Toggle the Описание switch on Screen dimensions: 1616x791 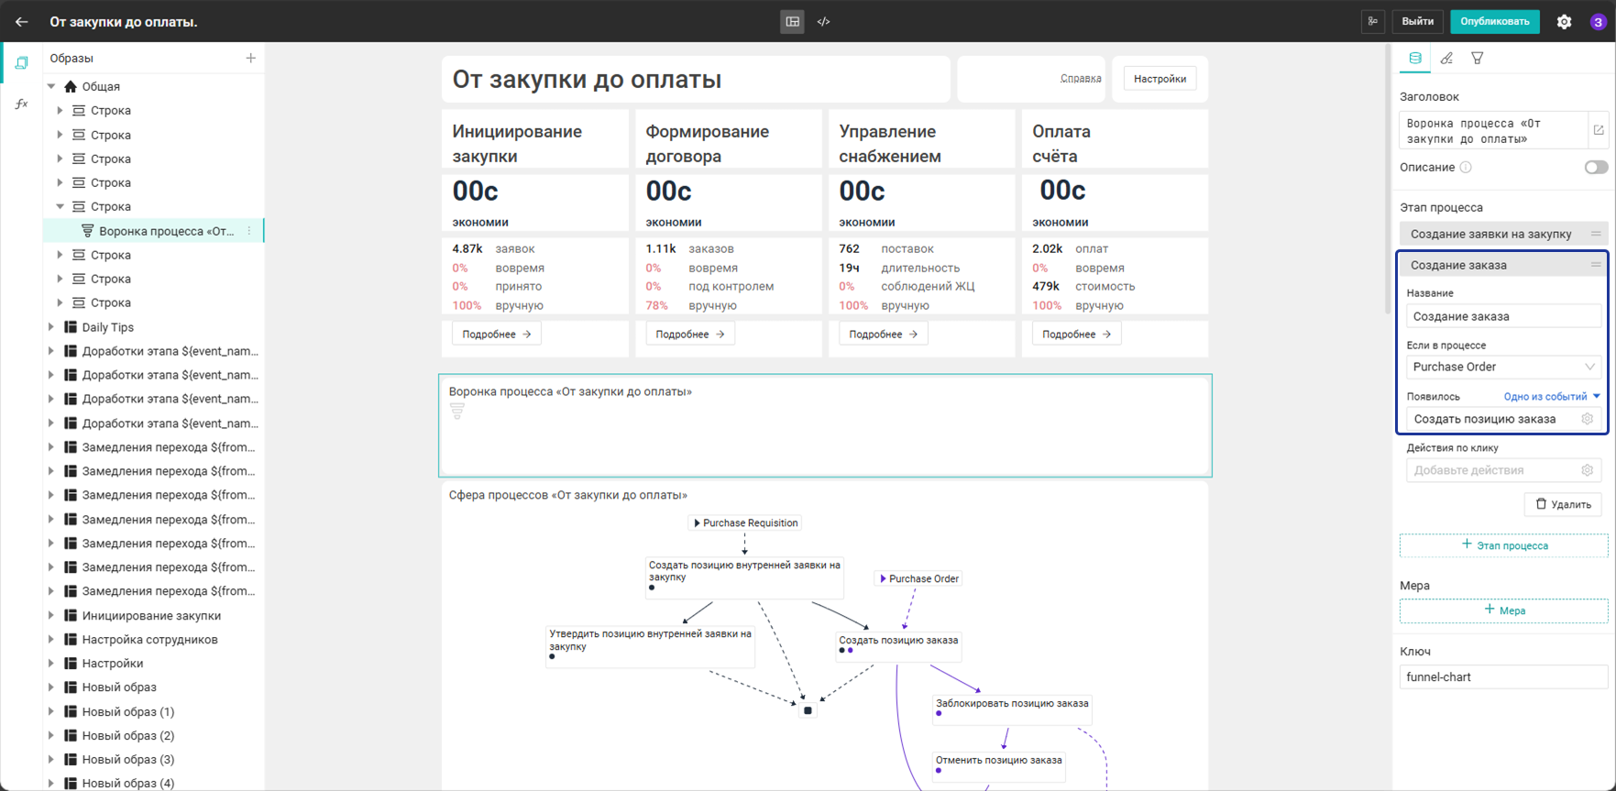click(1596, 168)
